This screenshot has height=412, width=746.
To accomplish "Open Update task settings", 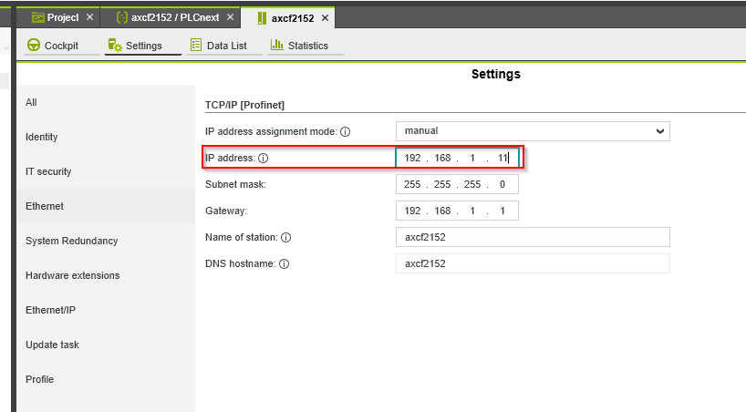I will pyautogui.click(x=106, y=345).
